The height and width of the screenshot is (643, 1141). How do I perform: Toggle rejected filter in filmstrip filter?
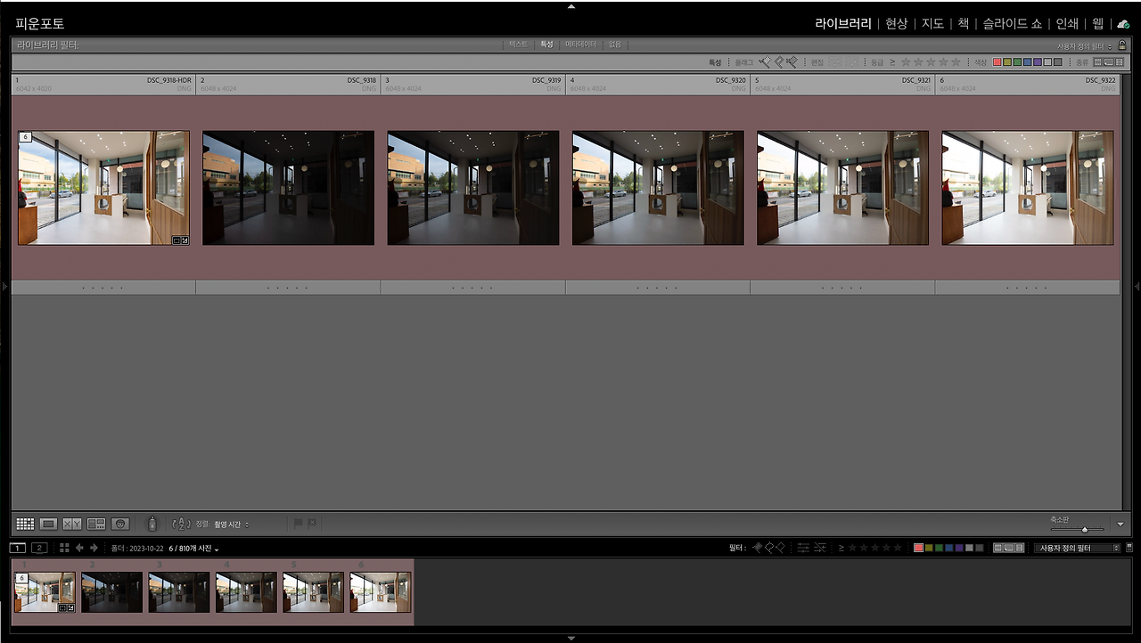pyautogui.click(x=780, y=548)
